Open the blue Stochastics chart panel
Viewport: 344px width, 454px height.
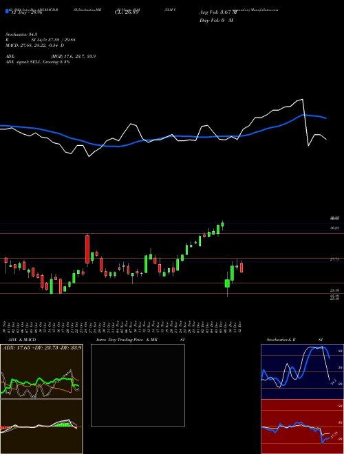pyautogui.click(x=302, y=371)
